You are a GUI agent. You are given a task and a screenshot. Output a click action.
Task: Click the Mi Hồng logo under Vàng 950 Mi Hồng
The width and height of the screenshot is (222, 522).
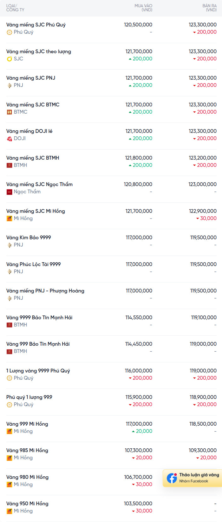9,511
